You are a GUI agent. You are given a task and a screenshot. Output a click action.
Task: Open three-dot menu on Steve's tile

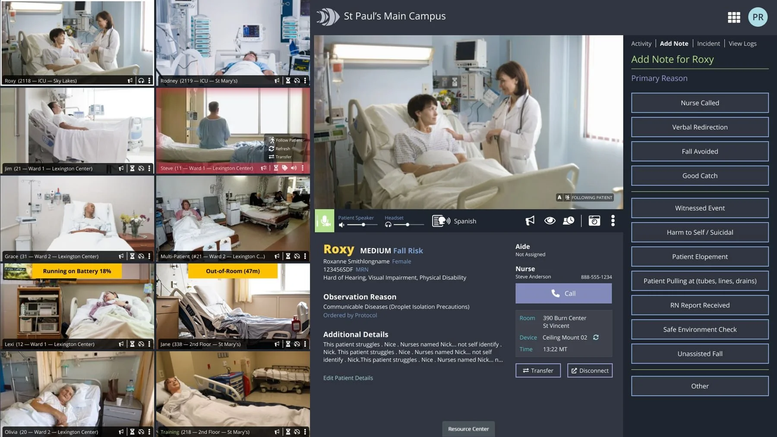pos(302,168)
